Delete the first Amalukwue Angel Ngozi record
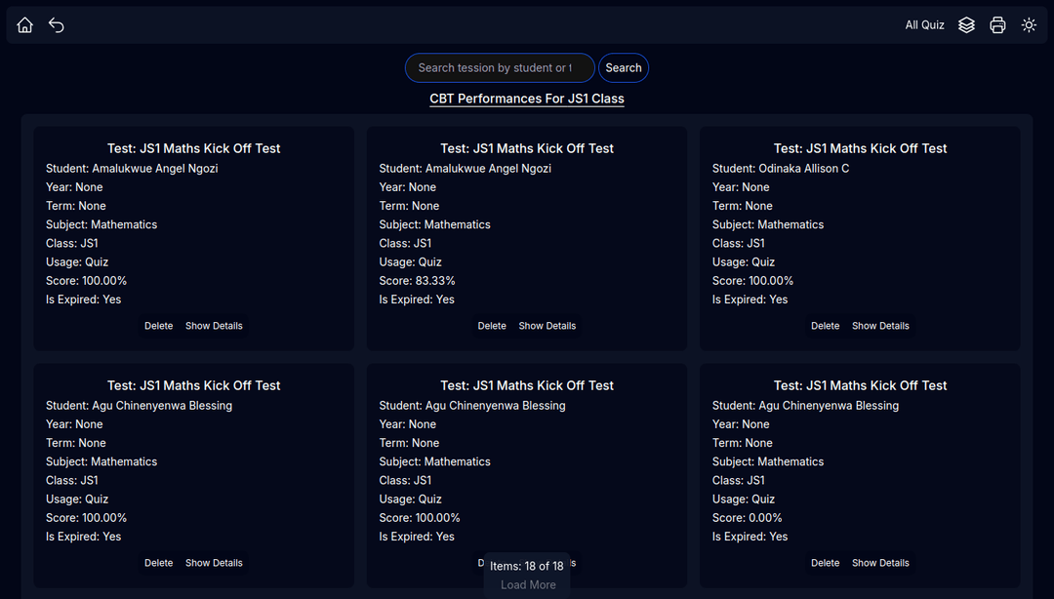 158,325
